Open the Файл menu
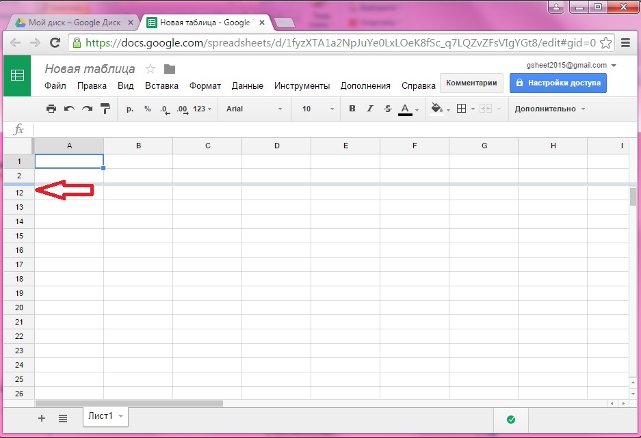641x438 pixels. [55, 85]
